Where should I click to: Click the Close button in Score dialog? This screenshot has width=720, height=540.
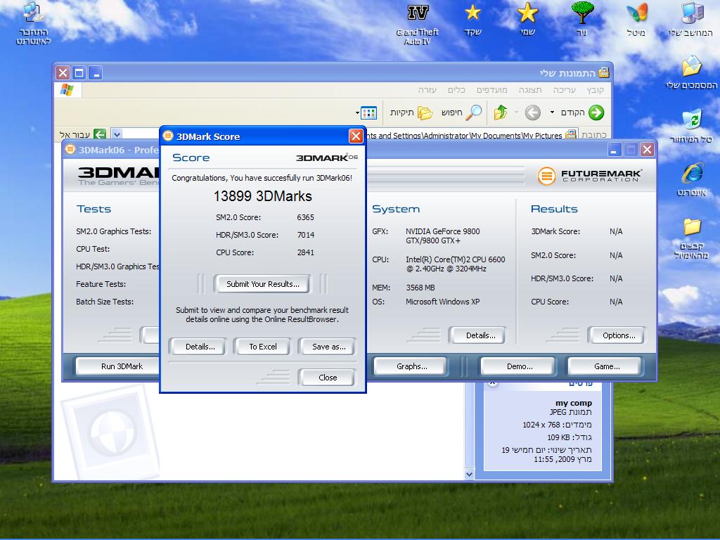tap(328, 378)
